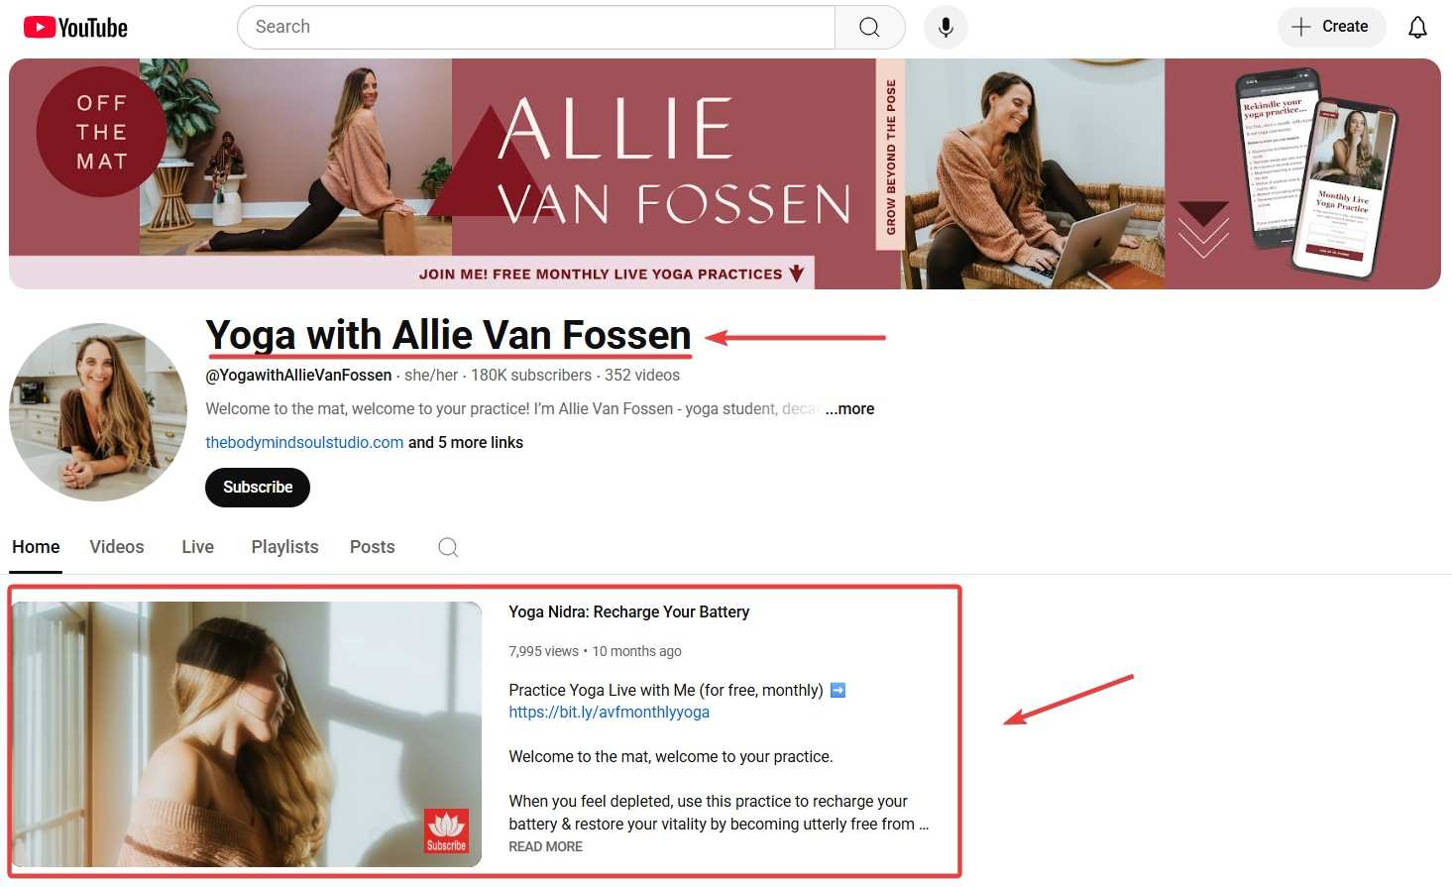Open the notifications bell
The image size is (1452, 887).
pyautogui.click(x=1417, y=27)
